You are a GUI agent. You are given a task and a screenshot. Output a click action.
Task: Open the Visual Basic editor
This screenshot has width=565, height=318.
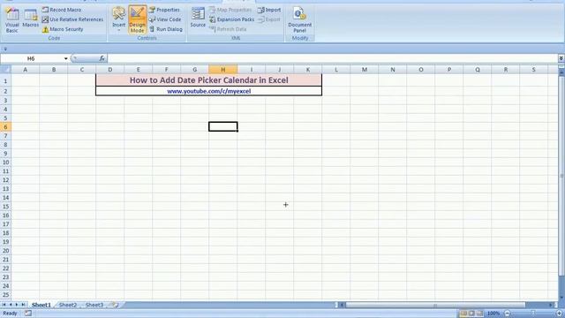[x=11, y=19]
